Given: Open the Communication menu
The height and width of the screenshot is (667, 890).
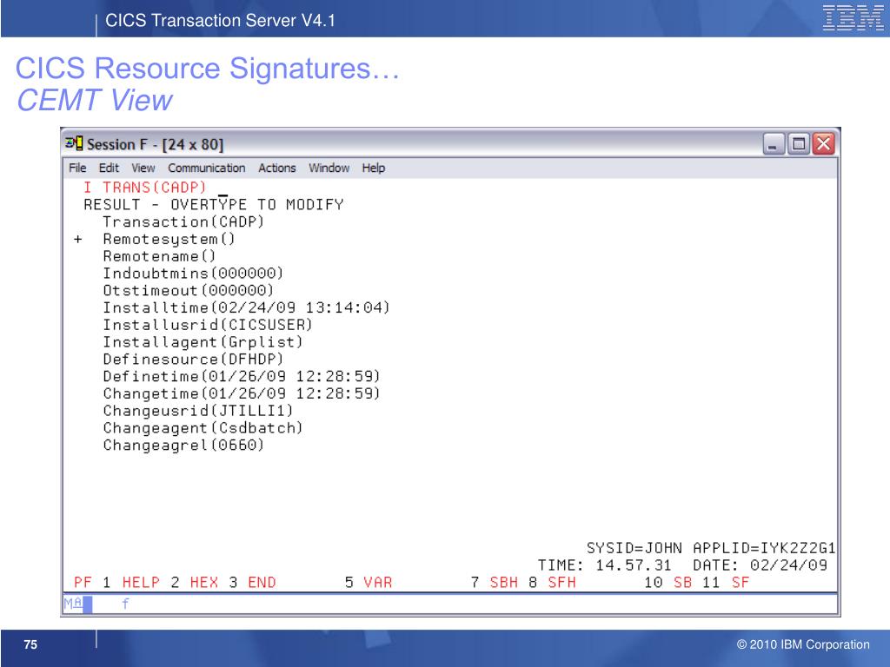Looking at the screenshot, I should (207, 168).
